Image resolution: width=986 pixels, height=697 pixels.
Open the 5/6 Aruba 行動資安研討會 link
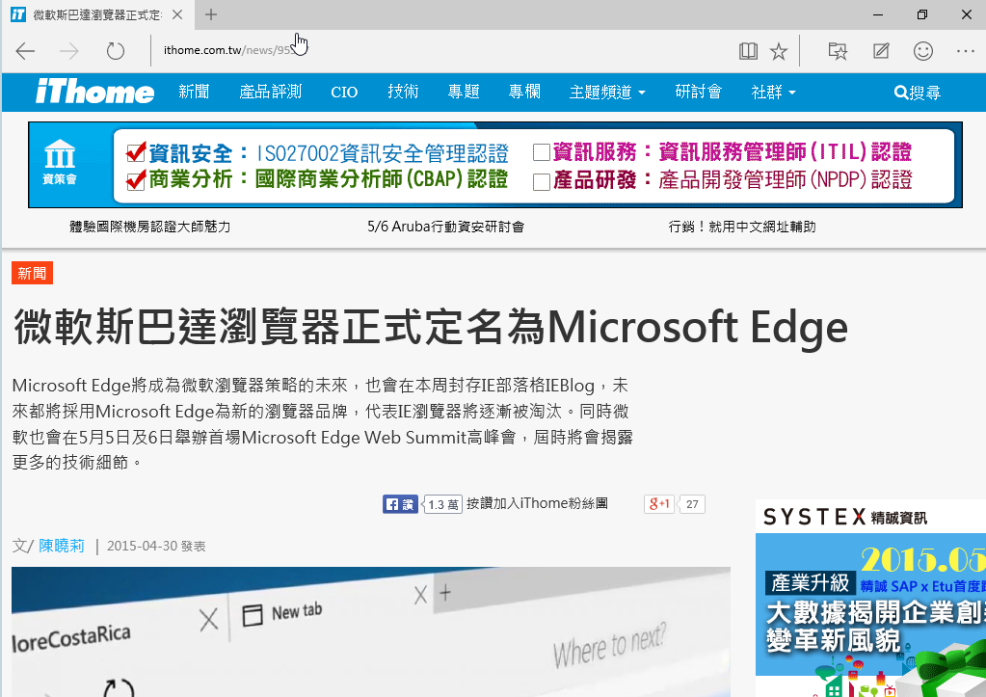pos(445,228)
